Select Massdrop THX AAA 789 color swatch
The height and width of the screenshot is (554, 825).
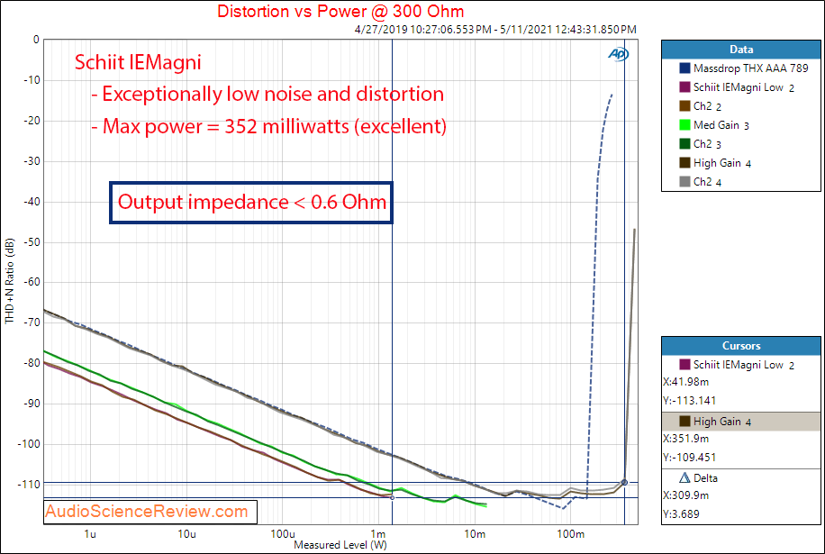click(684, 68)
